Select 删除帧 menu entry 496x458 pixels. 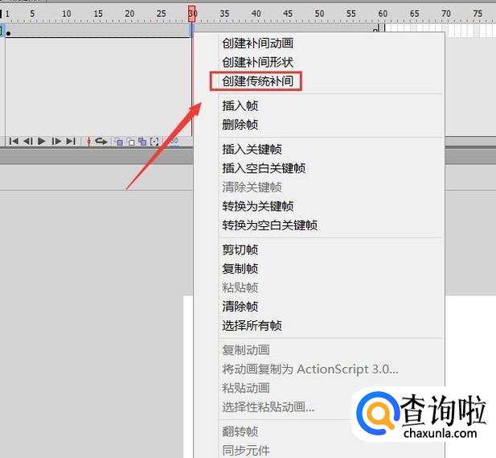point(240,125)
